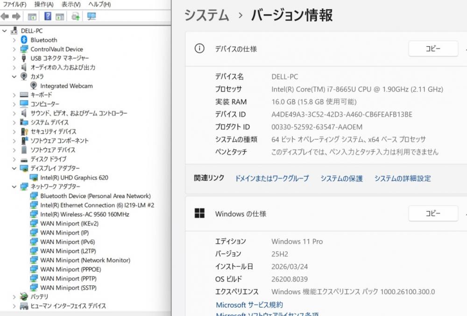
Task: Click OS ビルド value 26200.8039
Action: pyautogui.click(x=289, y=279)
